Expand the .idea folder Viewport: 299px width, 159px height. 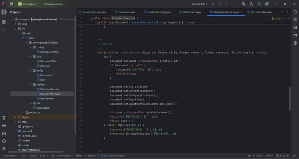tap(15, 24)
